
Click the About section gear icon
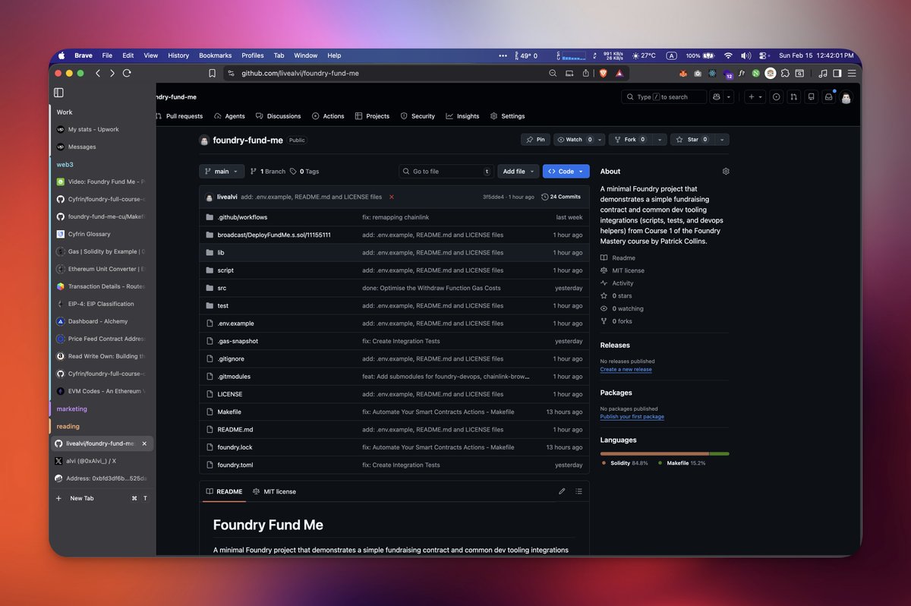coord(726,172)
